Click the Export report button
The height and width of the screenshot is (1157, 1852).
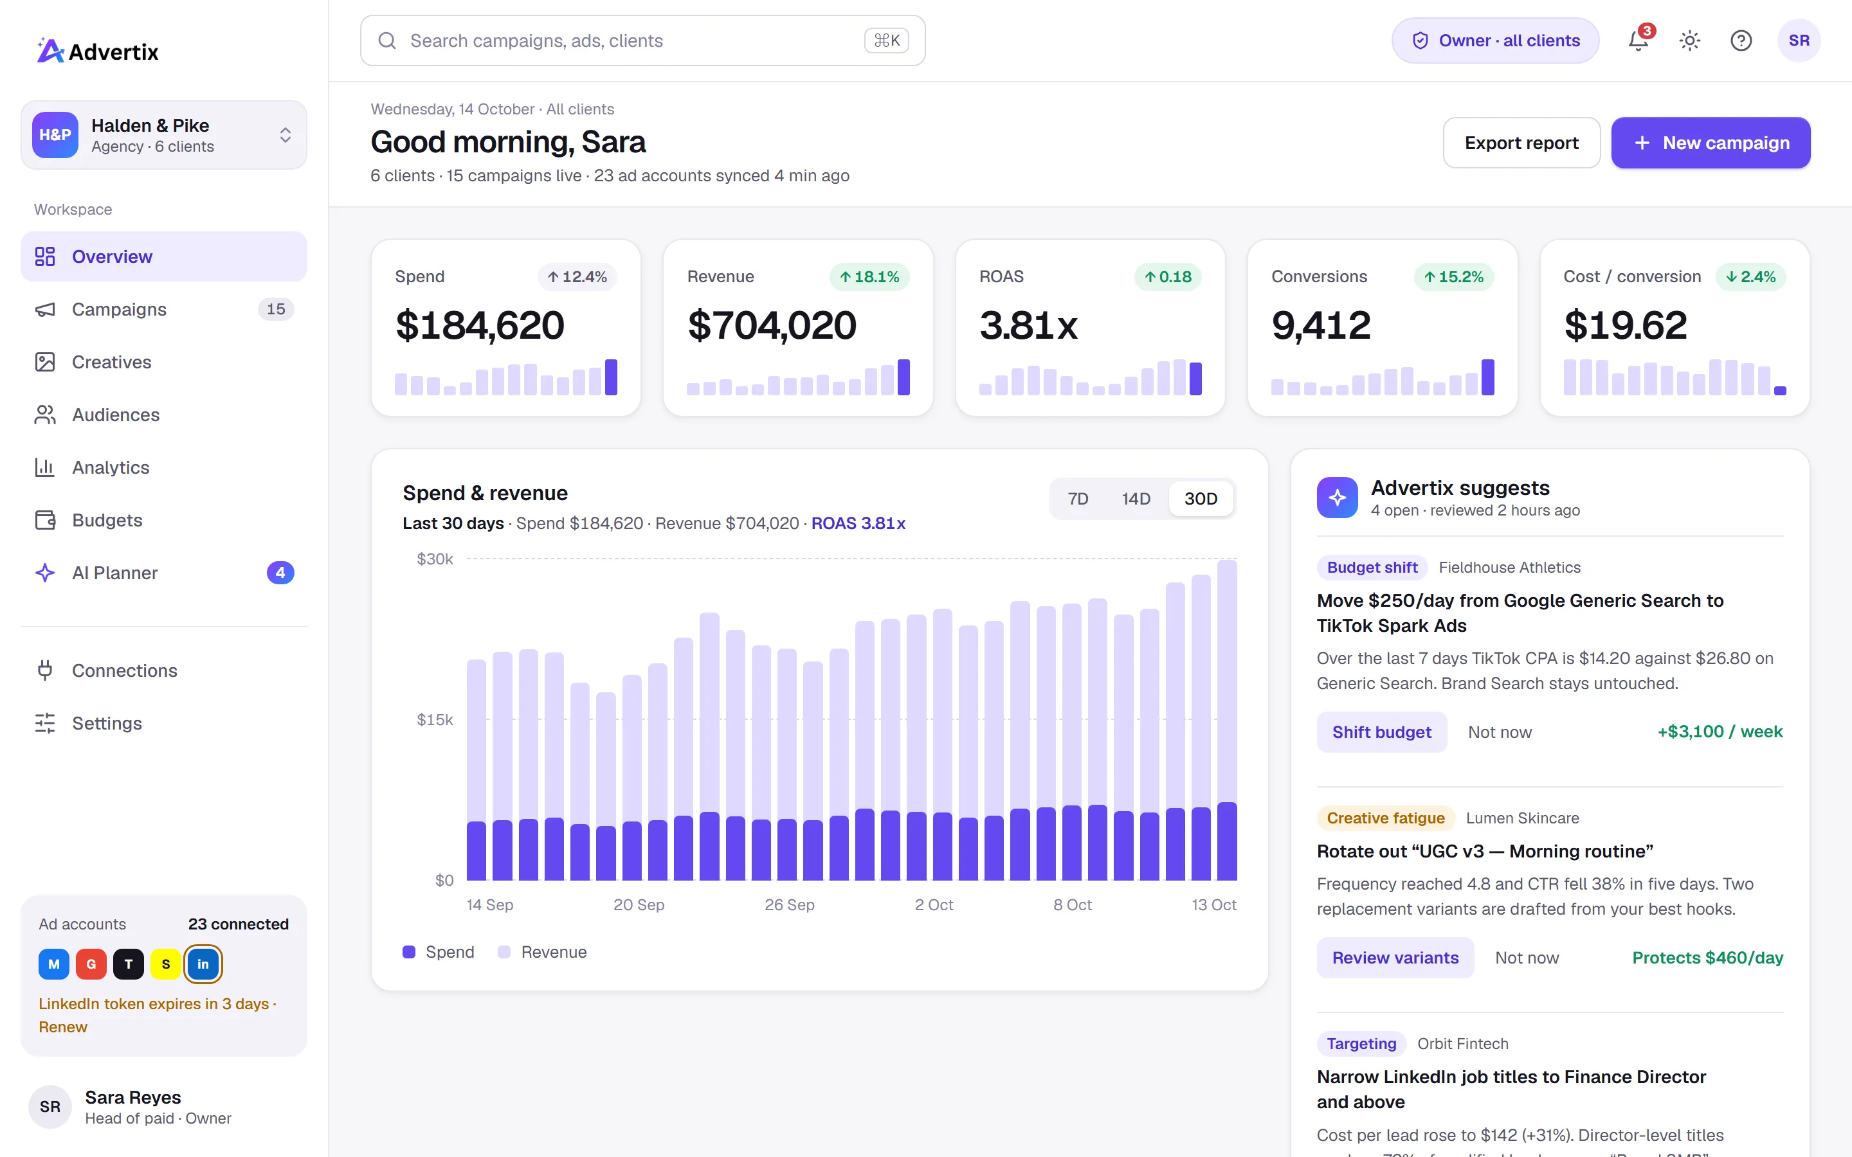[1521, 143]
